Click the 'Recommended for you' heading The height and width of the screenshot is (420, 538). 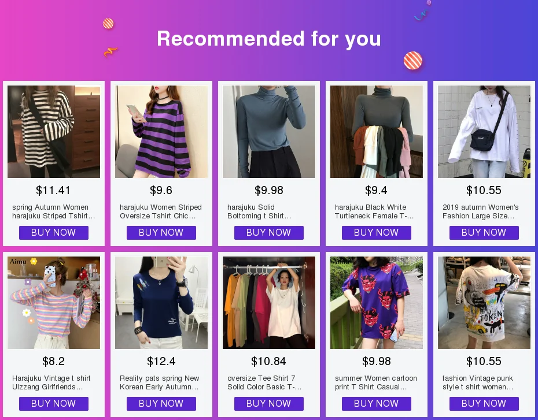coord(269,38)
